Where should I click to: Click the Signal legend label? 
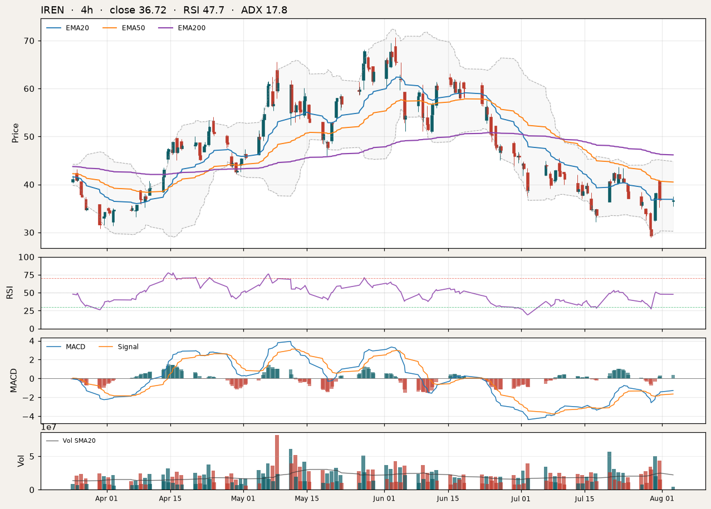coord(128,347)
